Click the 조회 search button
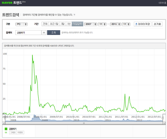This screenshot has width=167, height=139. point(54,33)
